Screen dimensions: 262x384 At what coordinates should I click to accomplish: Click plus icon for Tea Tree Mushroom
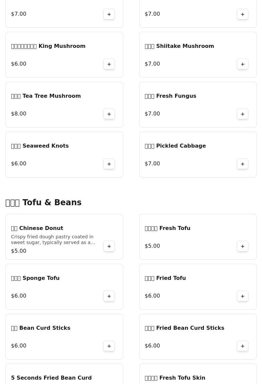coord(109,114)
